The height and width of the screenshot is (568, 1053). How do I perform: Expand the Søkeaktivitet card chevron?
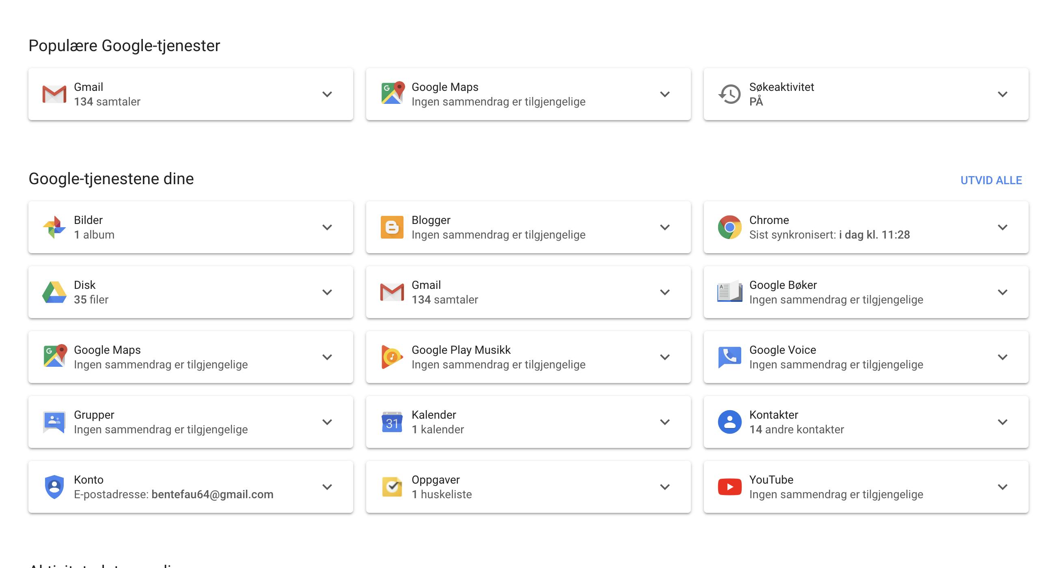[1003, 95]
